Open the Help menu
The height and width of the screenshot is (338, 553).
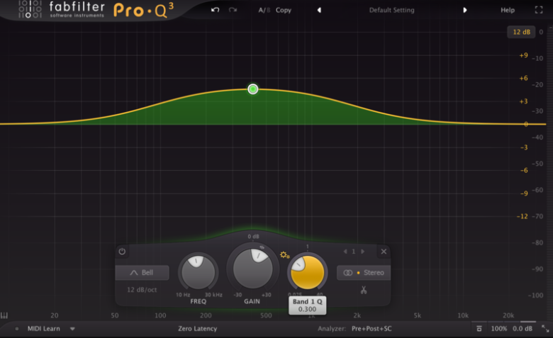(x=508, y=10)
